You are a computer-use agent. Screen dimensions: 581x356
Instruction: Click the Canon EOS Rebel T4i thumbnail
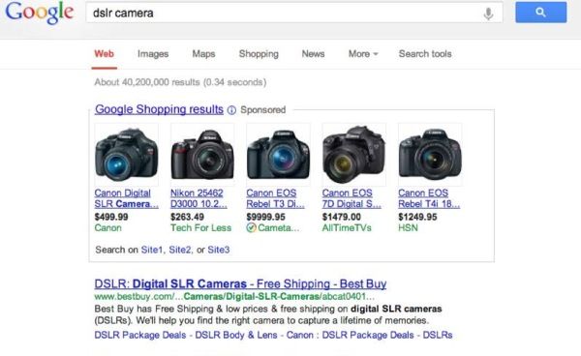pos(430,154)
